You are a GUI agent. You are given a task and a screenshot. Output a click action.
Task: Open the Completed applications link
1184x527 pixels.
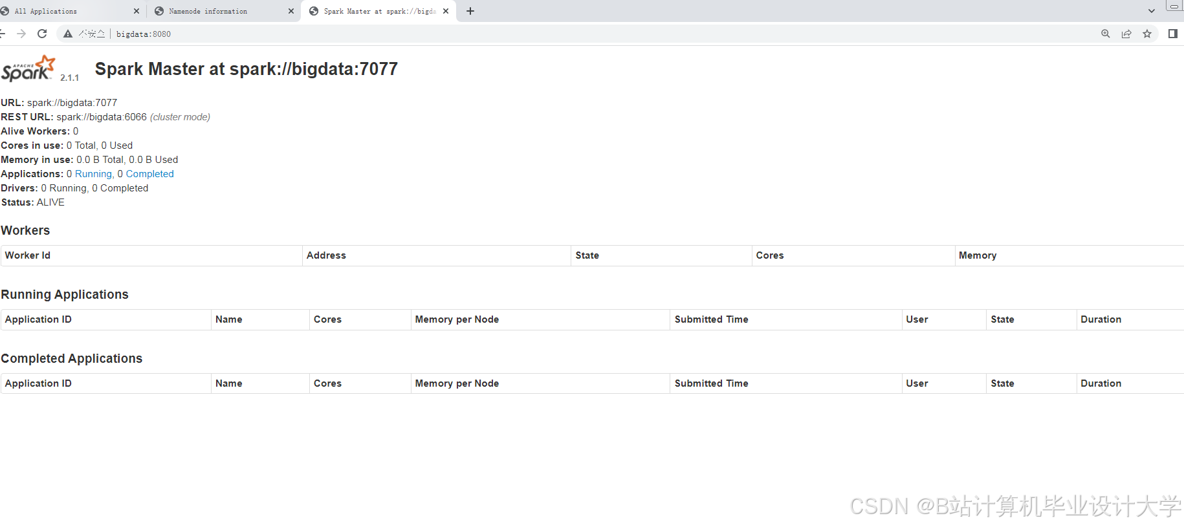coord(149,174)
